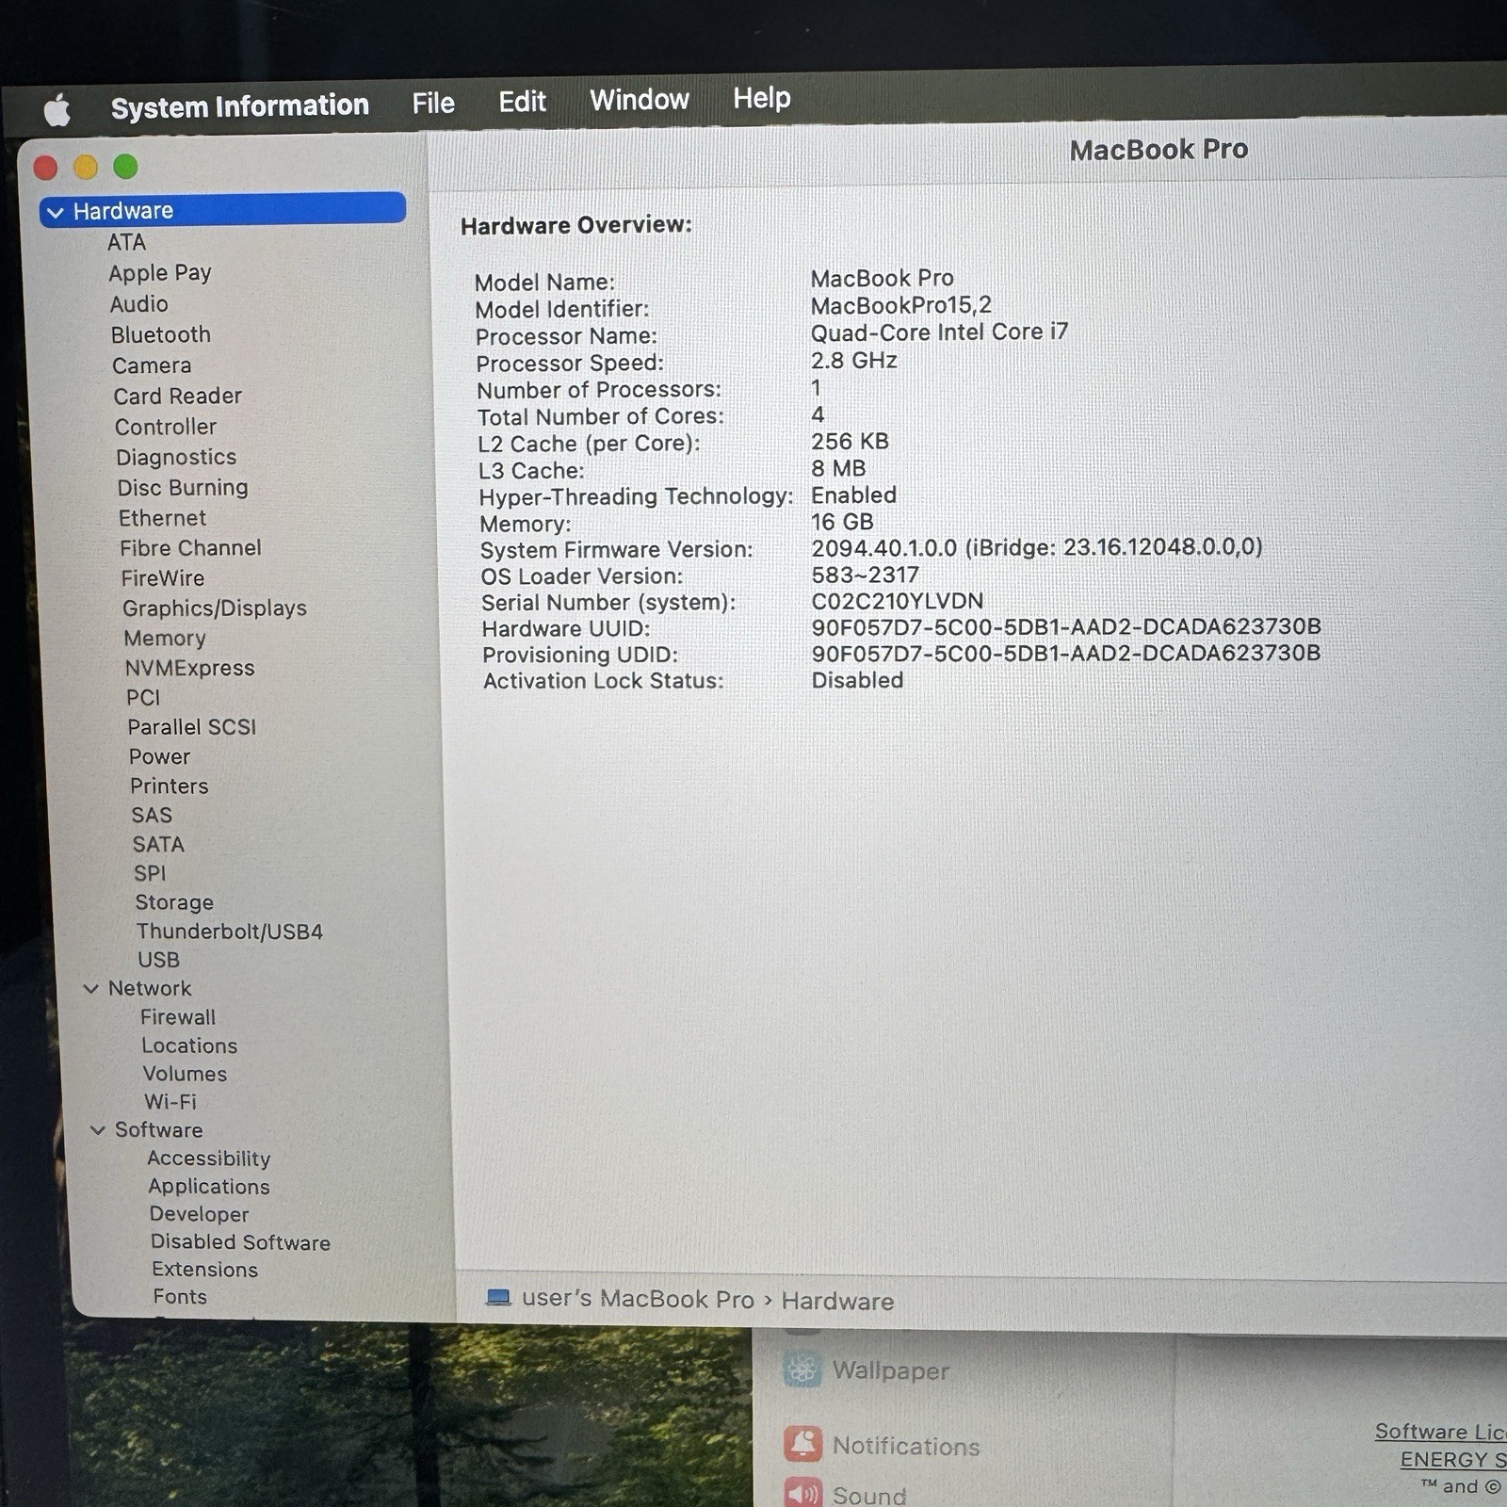Select NVMExpress in the sidebar

coord(189,668)
